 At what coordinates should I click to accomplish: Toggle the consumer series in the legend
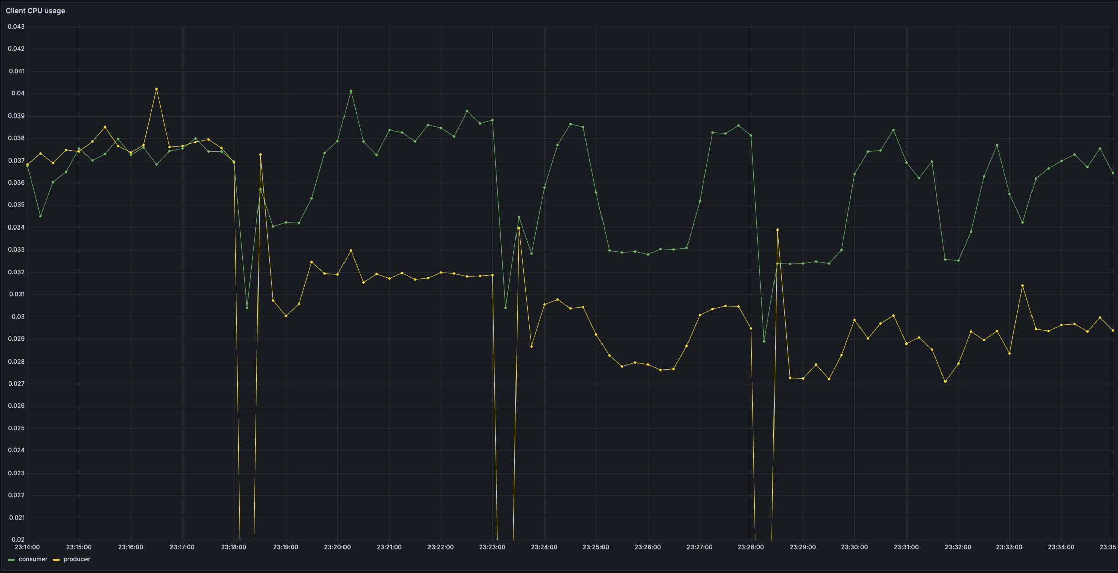pyautogui.click(x=33, y=559)
